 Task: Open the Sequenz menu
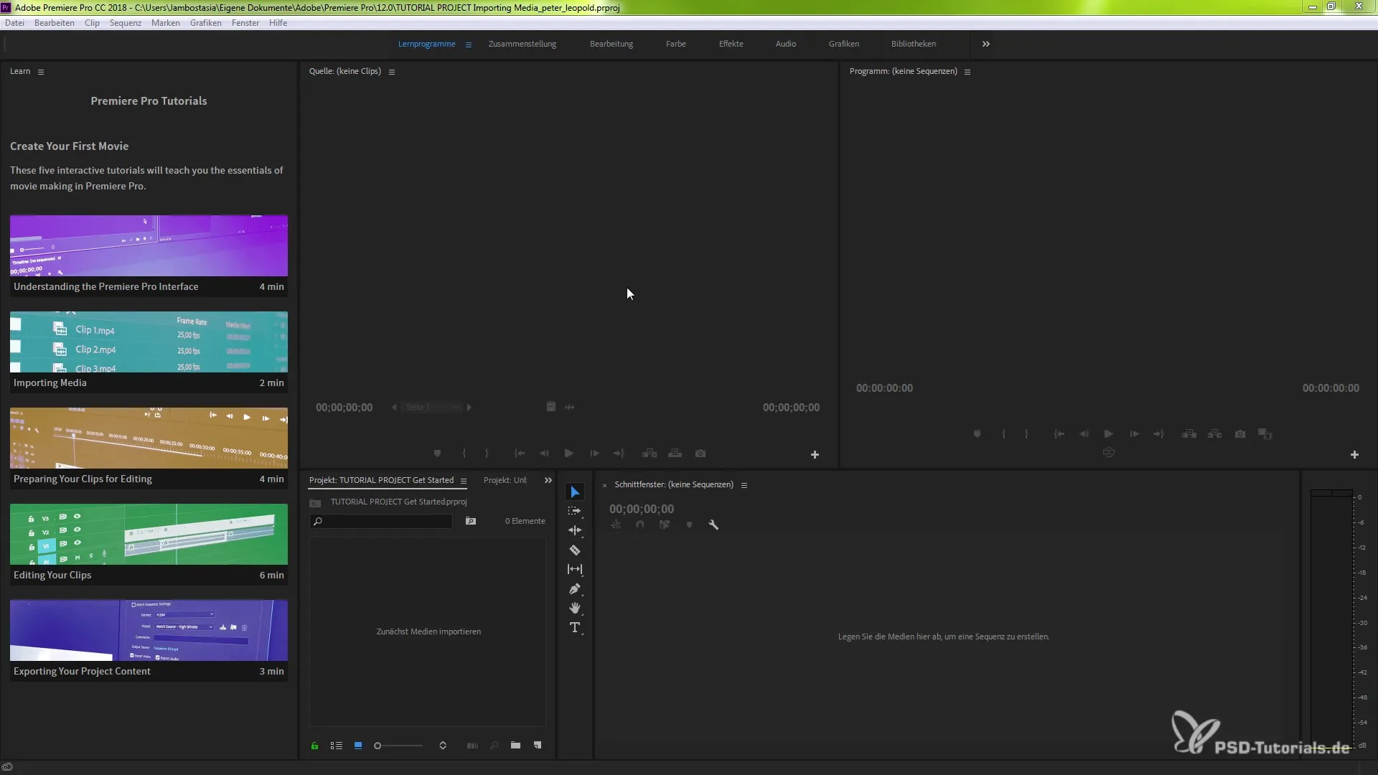[x=126, y=23]
